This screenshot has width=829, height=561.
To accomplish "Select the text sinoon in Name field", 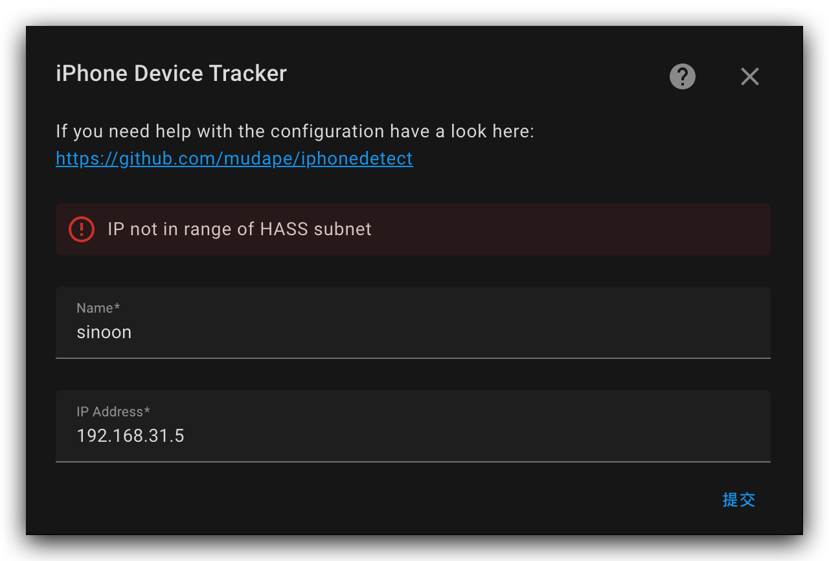I will 104,332.
